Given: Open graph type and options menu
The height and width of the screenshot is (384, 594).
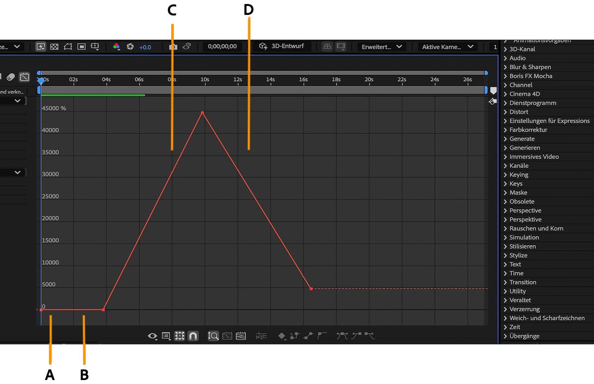Looking at the screenshot, I should (166, 336).
